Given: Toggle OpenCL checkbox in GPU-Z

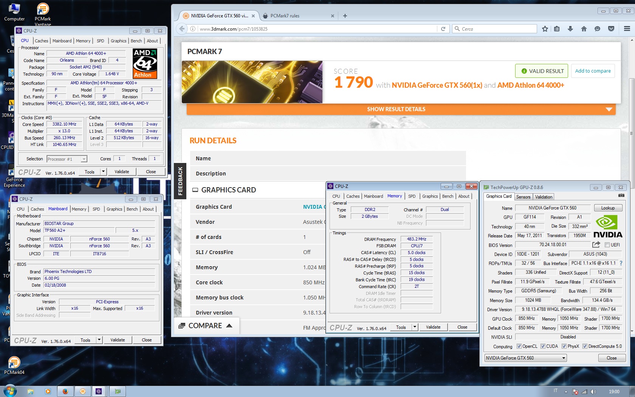Looking at the screenshot, I should 519,346.
